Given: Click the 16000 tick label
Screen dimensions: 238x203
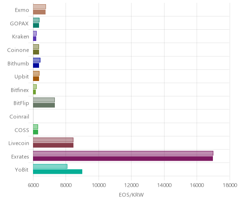Looking at the screenshot, I should pos(197,185).
